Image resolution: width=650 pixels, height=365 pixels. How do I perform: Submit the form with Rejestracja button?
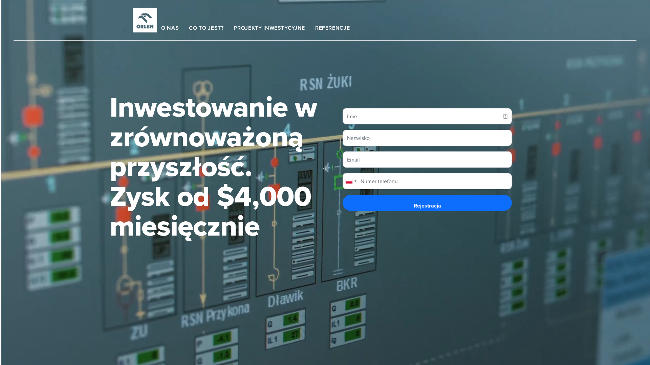click(x=427, y=203)
